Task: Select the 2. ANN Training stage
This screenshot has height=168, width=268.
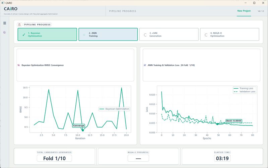Action: click(108, 34)
